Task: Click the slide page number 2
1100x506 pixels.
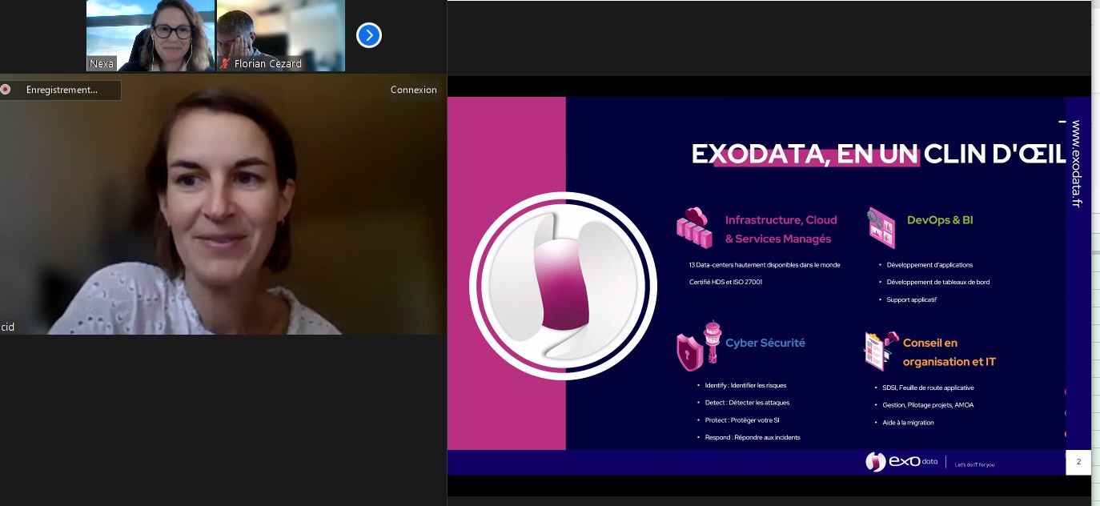Action: pyautogui.click(x=1078, y=462)
